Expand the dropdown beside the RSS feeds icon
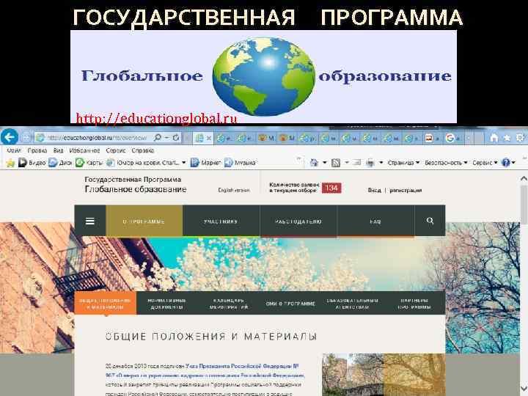Screen dimensions: 528x396 click(346, 163)
